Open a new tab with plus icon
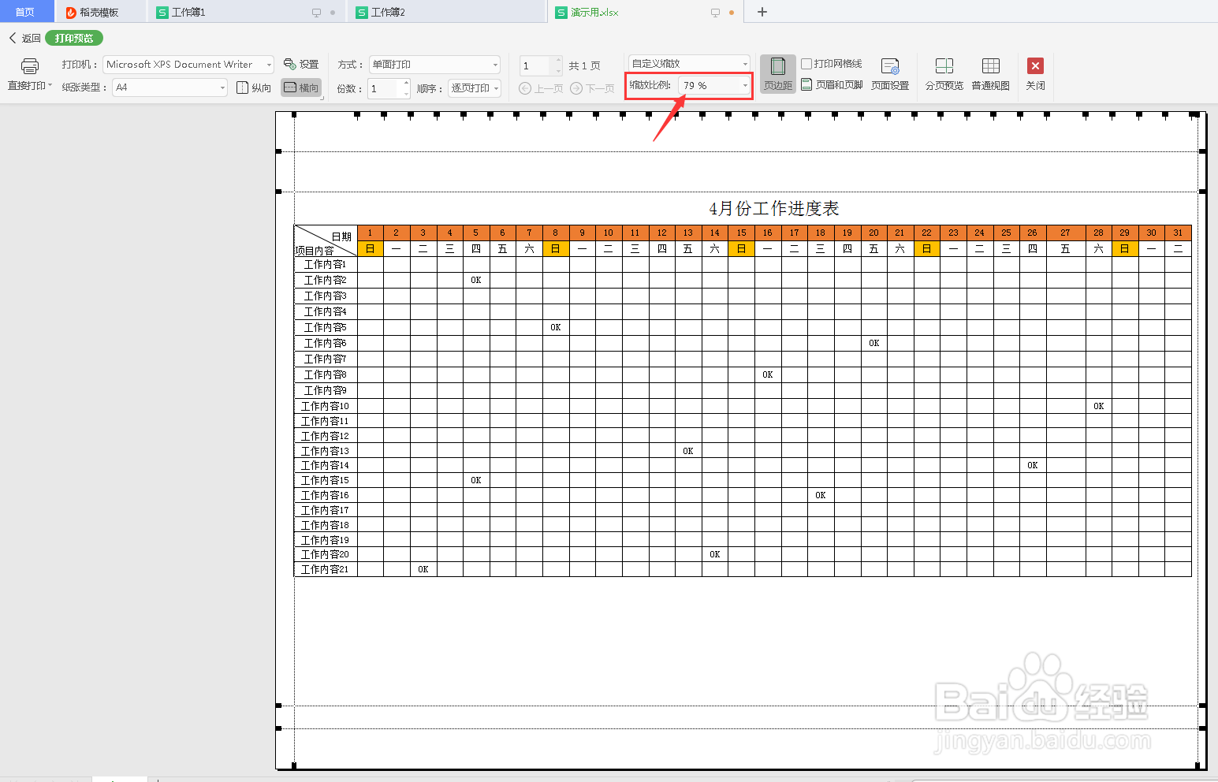The image size is (1218, 782). (x=762, y=12)
